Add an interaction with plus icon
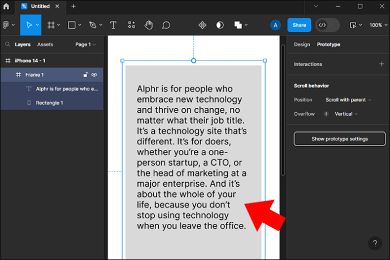Image resolution: width=390 pixels, height=260 pixels. pos(382,64)
